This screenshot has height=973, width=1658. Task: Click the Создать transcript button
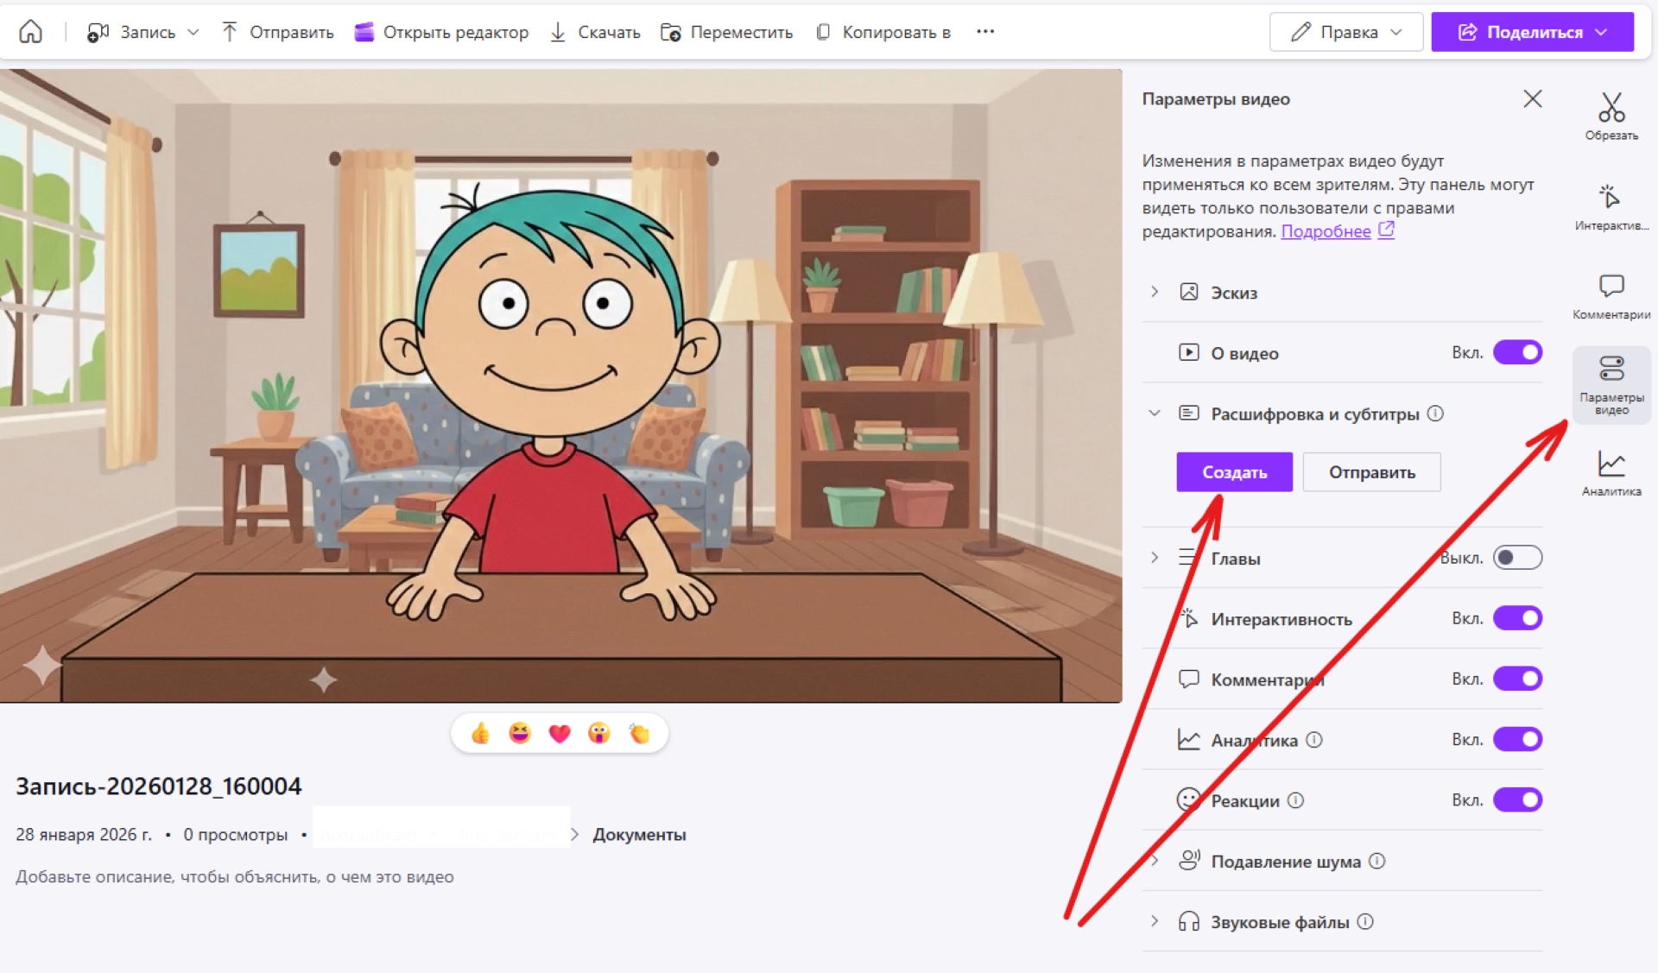pos(1234,472)
